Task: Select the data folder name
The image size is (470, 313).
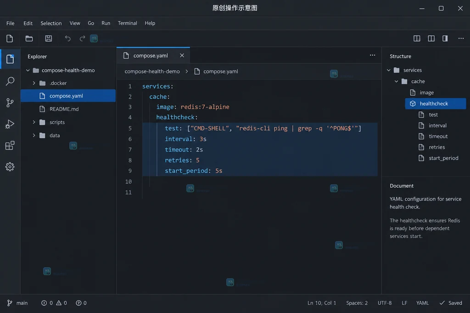Action: [x=55, y=135]
